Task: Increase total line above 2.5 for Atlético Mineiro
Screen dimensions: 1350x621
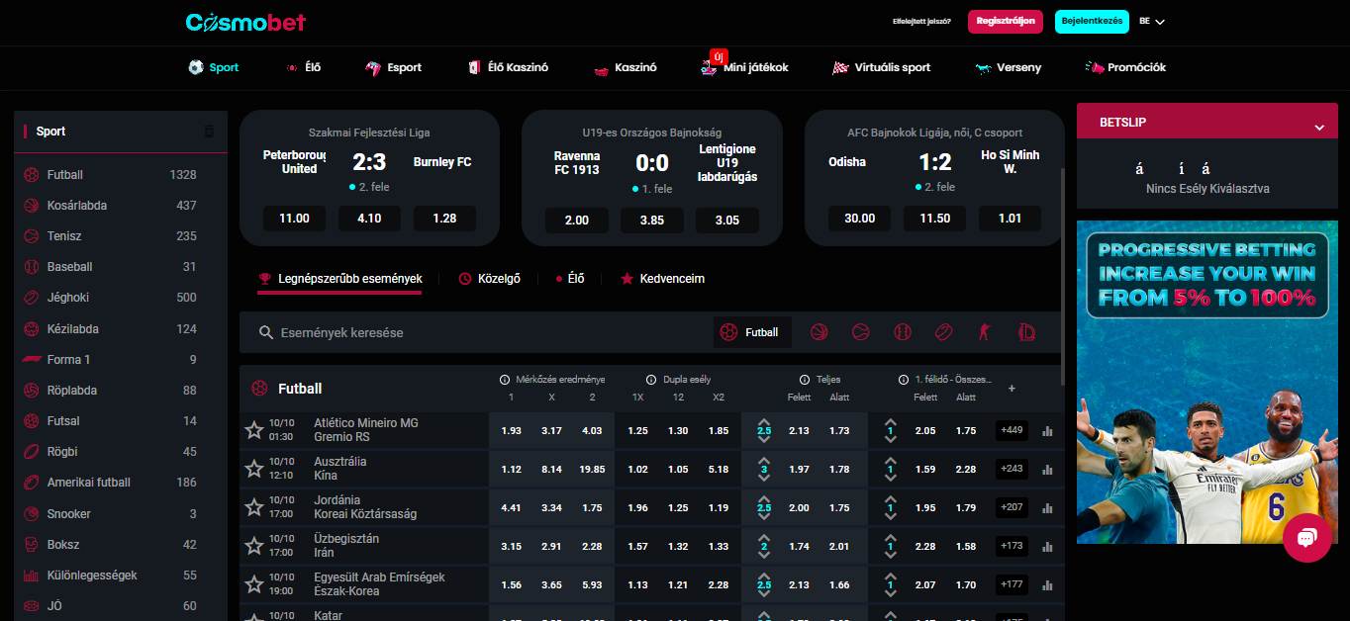Action: tap(763, 420)
